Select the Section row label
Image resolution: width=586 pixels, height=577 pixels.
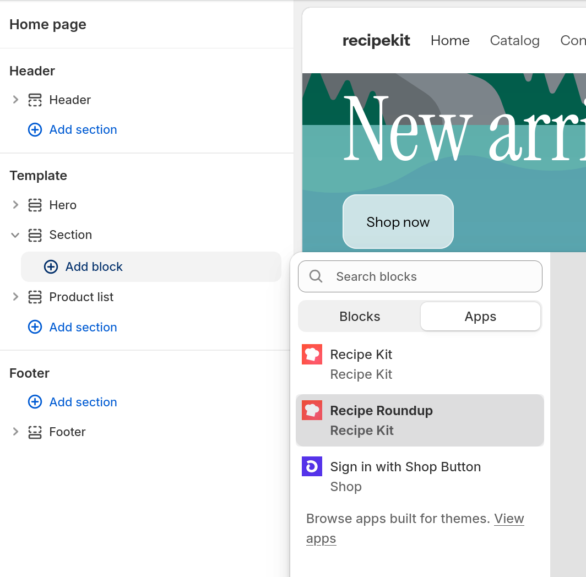click(x=70, y=235)
